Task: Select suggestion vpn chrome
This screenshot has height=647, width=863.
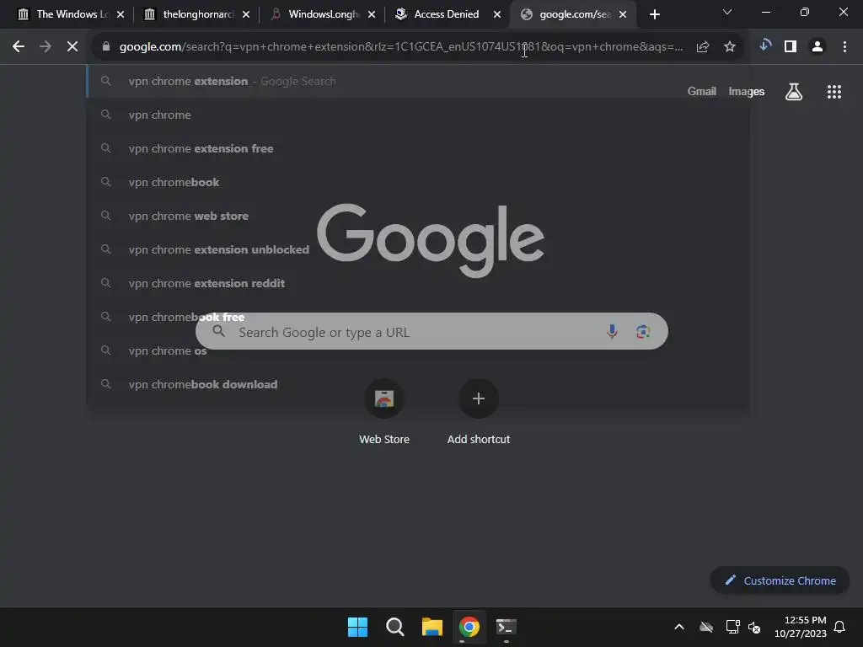Action: (x=418, y=115)
